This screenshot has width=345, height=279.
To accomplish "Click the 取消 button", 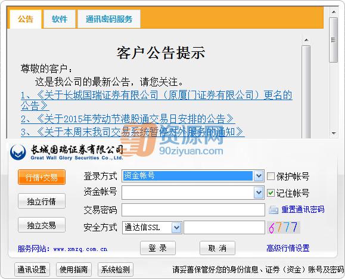I will click(217, 248).
